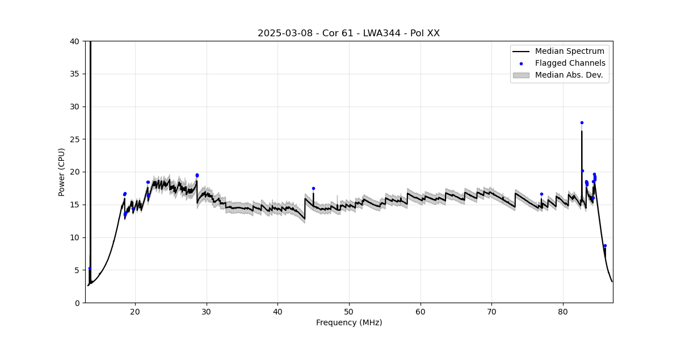Click the 'Median Abs. Dev.' legend label
The width and height of the screenshot is (681, 340).
[x=569, y=75]
